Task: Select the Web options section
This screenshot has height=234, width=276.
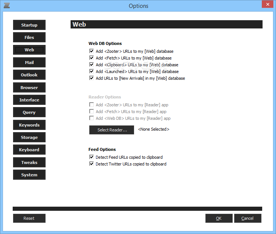Action: coord(29,50)
